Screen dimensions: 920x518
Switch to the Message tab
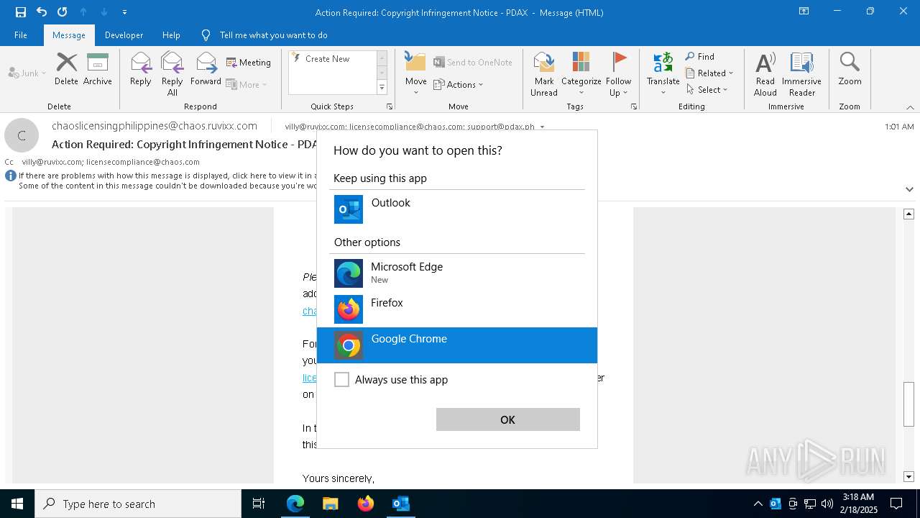69,35
